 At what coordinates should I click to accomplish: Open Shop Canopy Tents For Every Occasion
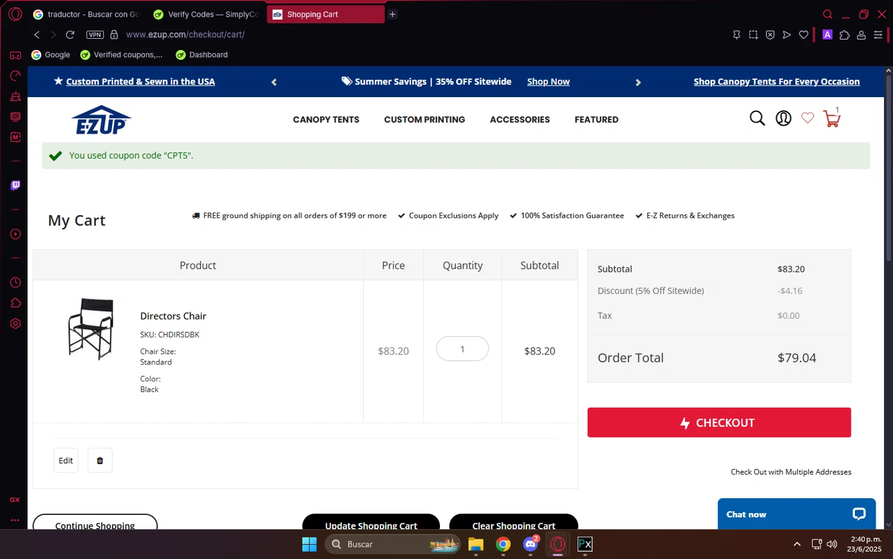776,82
